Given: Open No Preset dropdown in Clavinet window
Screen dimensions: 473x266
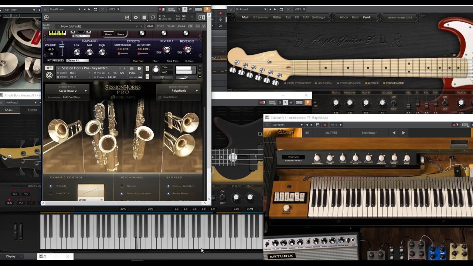Looking at the screenshot, I should tap(287, 125).
